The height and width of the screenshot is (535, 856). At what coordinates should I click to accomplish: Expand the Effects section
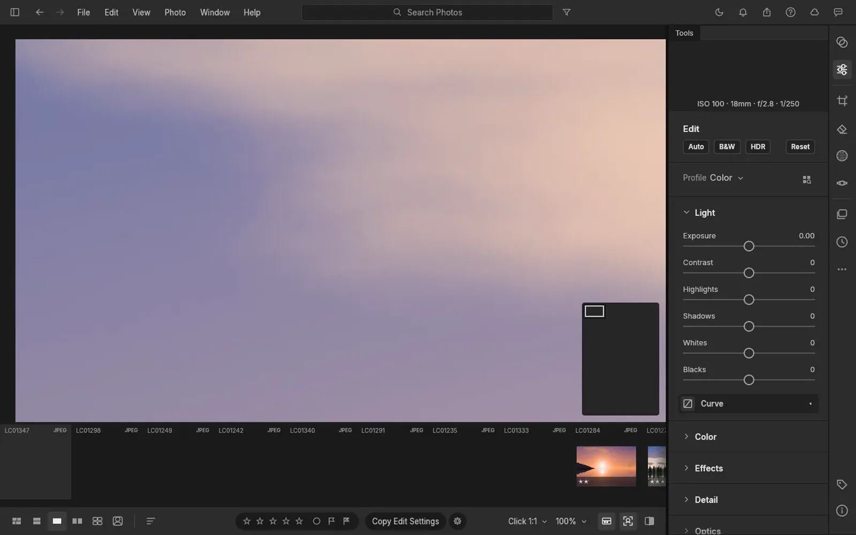(x=686, y=468)
